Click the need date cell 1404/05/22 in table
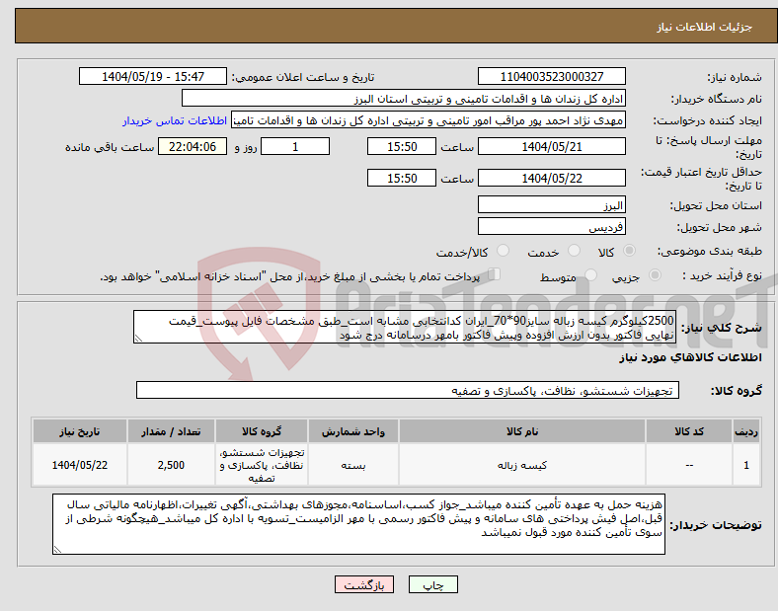The image size is (778, 611). (x=80, y=465)
